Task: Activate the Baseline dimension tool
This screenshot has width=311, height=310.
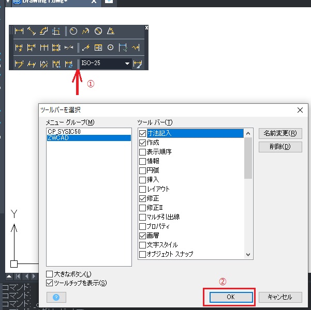Action: pos(32,48)
